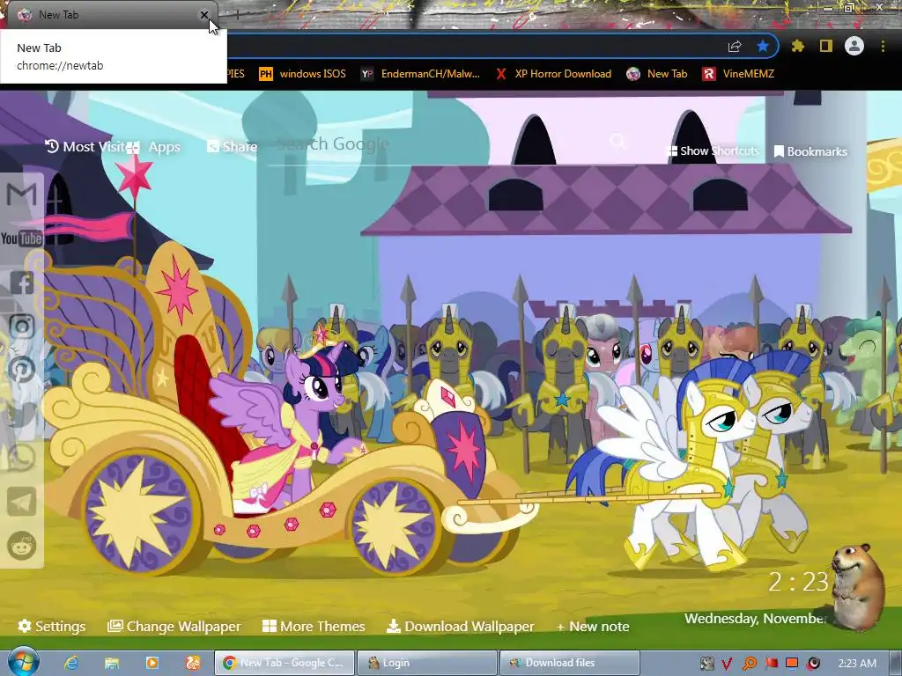Open the Facebook sidebar shortcut

pyautogui.click(x=21, y=283)
